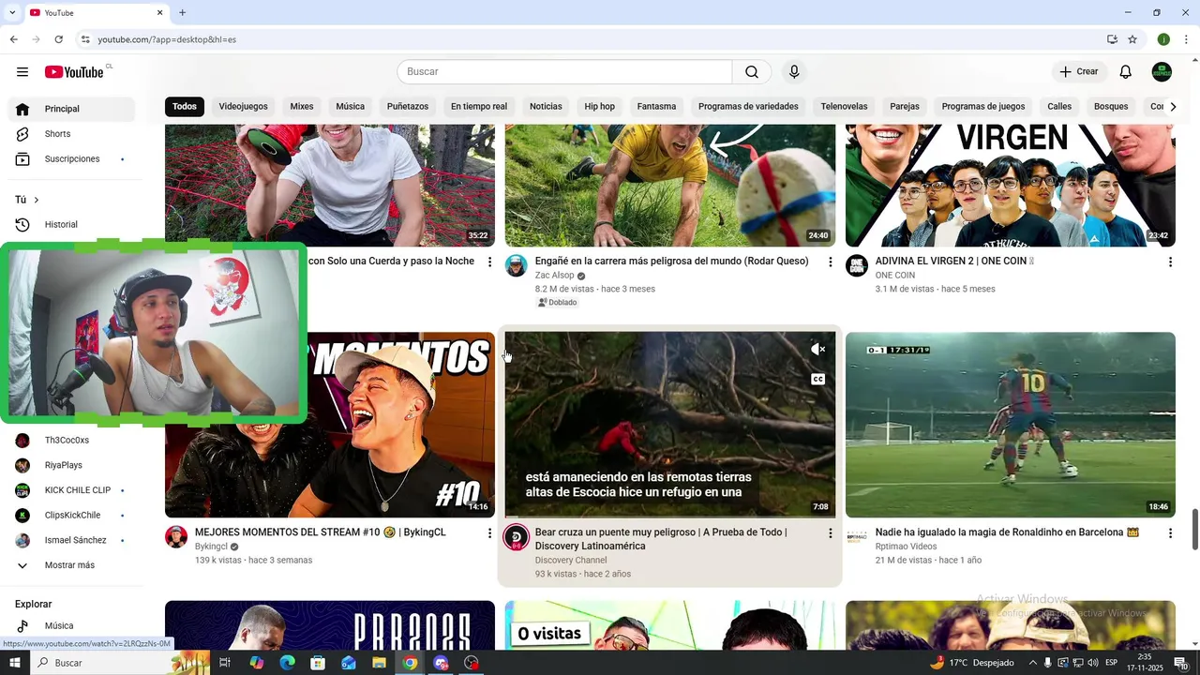
Task: Open the 0 visitas video thumbnail
Action: tap(670, 625)
